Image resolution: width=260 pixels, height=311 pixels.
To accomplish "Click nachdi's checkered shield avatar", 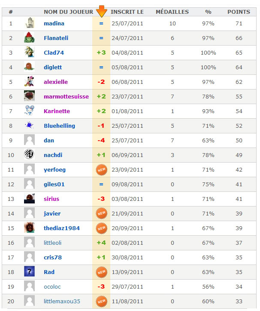I will click(30, 154).
